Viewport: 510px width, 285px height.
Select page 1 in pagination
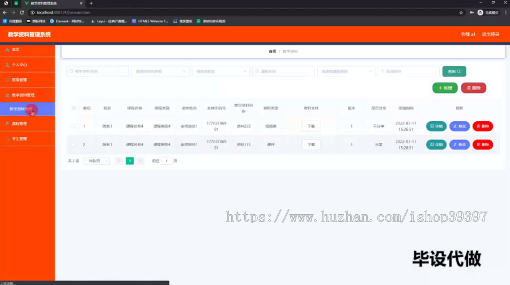coord(130,161)
